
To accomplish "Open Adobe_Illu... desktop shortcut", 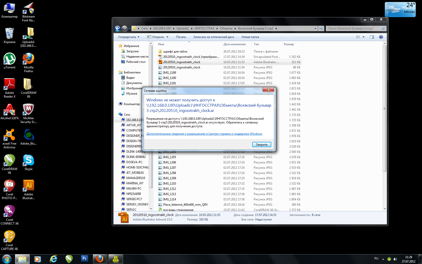I will point(28,137).
